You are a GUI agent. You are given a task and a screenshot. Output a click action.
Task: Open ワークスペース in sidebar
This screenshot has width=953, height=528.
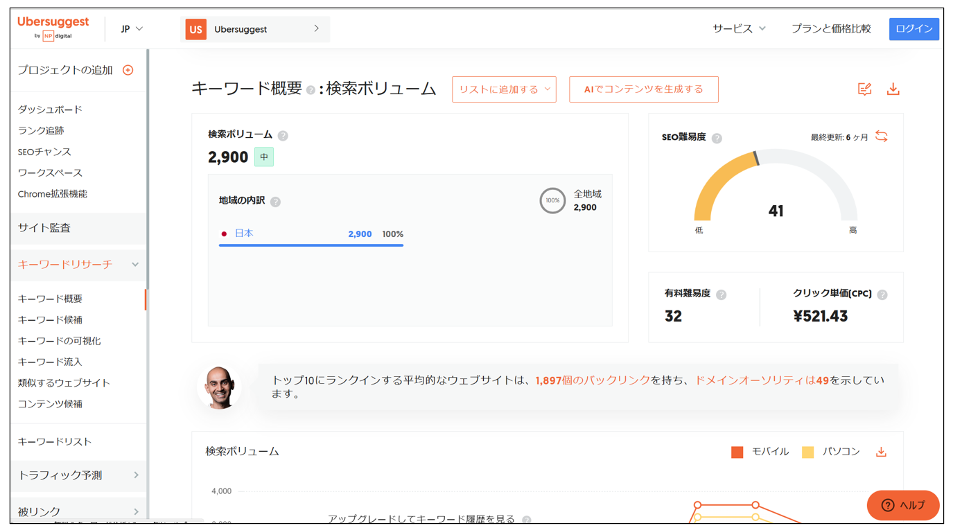pos(50,173)
